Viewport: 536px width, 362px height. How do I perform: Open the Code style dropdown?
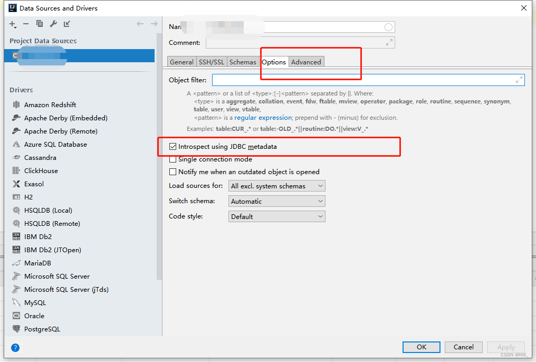[x=277, y=216]
